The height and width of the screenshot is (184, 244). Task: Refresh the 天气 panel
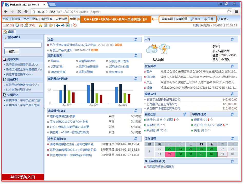(x=232, y=39)
